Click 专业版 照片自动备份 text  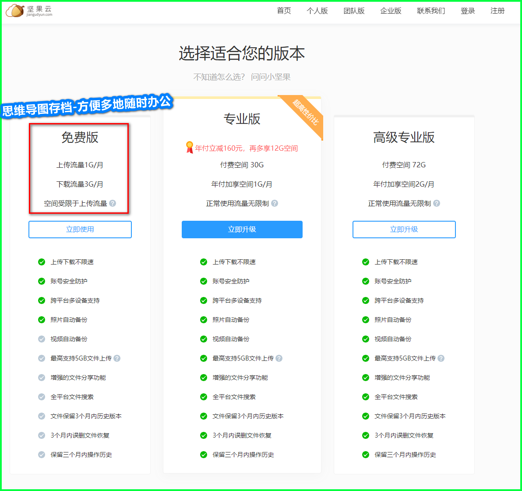(231, 320)
